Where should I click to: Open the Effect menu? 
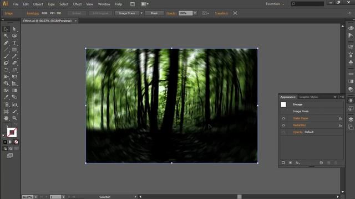coord(77,4)
